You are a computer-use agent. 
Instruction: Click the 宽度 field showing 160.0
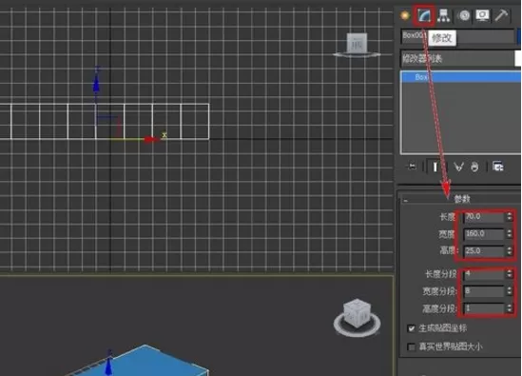pyautogui.click(x=484, y=234)
